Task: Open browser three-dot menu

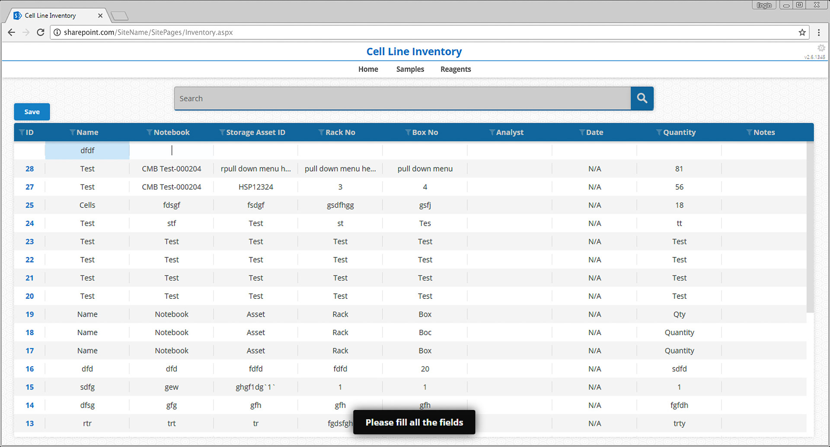Action: pos(819,32)
